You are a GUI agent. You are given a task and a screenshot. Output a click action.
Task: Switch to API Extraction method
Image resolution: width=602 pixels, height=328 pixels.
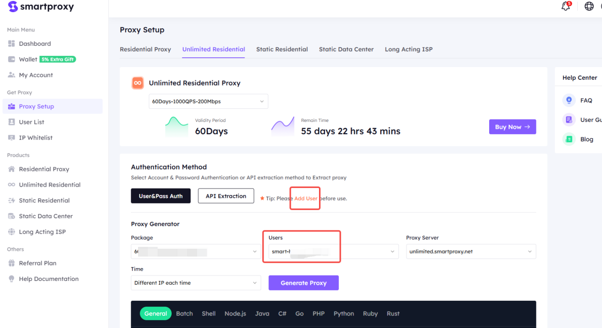(226, 196)
